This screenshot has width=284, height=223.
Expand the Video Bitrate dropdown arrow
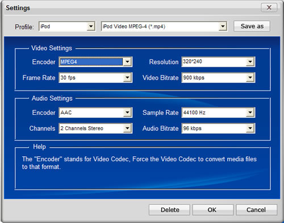[x=250, y=78]
